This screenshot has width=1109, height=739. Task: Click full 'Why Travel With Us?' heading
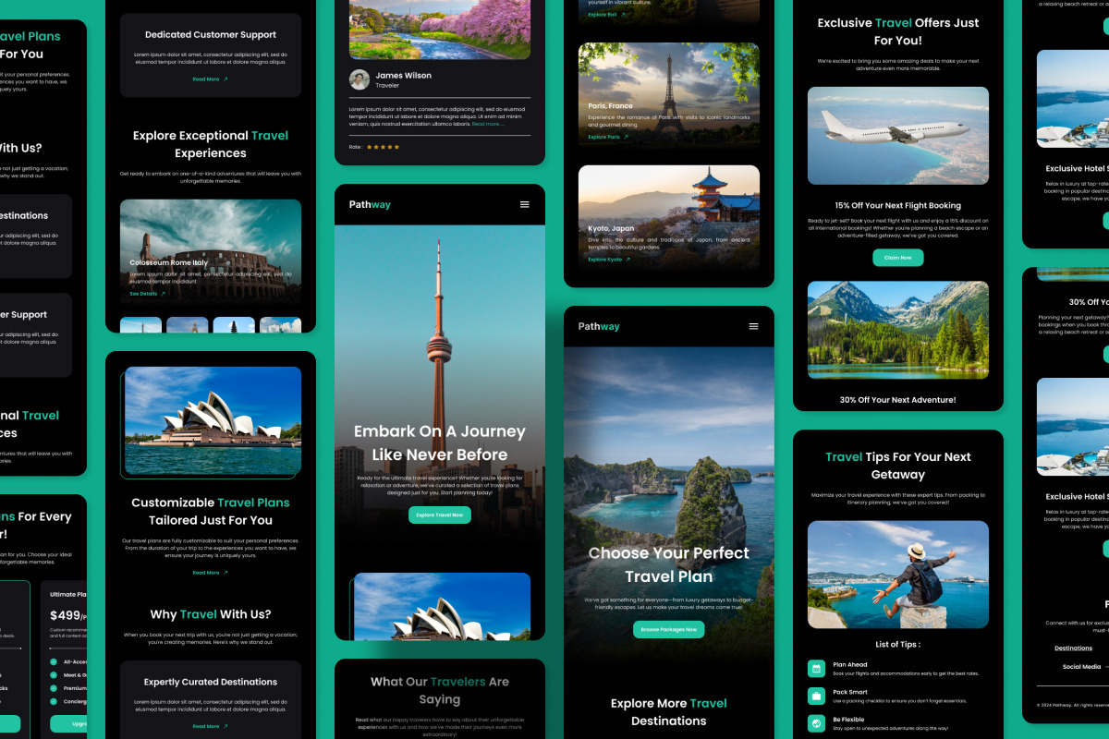pos(211,614)
